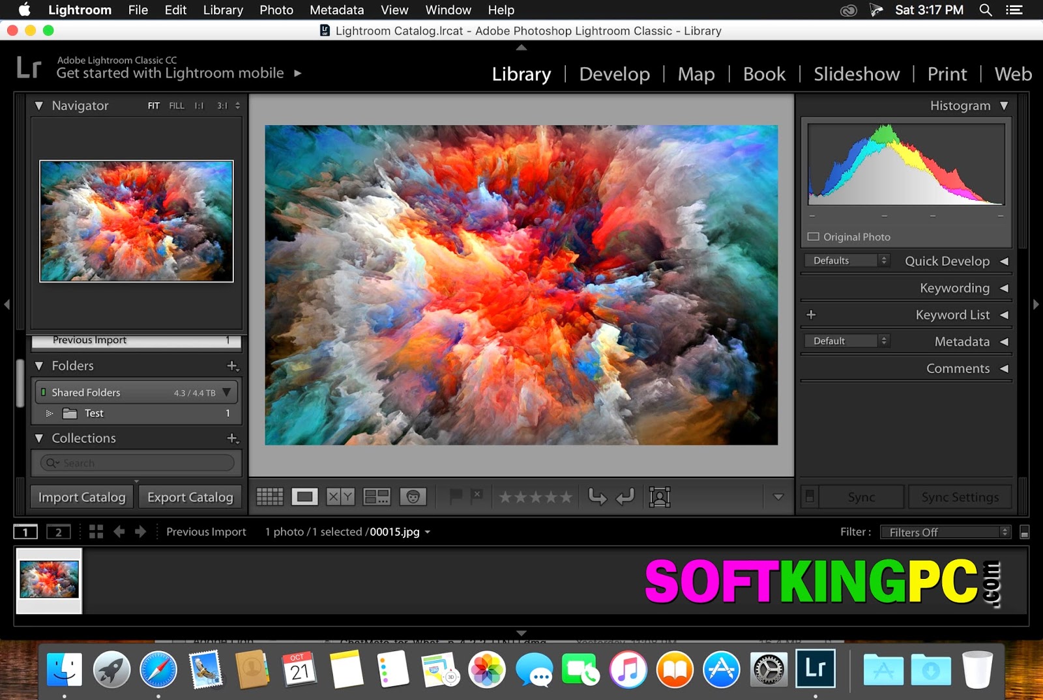Screen dimensions: 1043x700
Task: Expand the Quick Develop panel
Action: [1004, 261]
